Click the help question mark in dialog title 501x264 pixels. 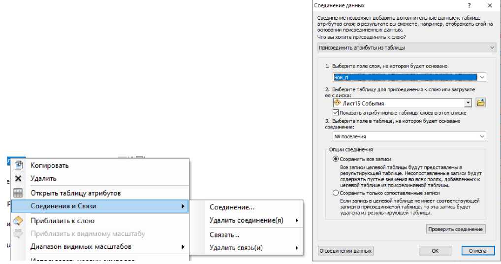tap(469, 5)
